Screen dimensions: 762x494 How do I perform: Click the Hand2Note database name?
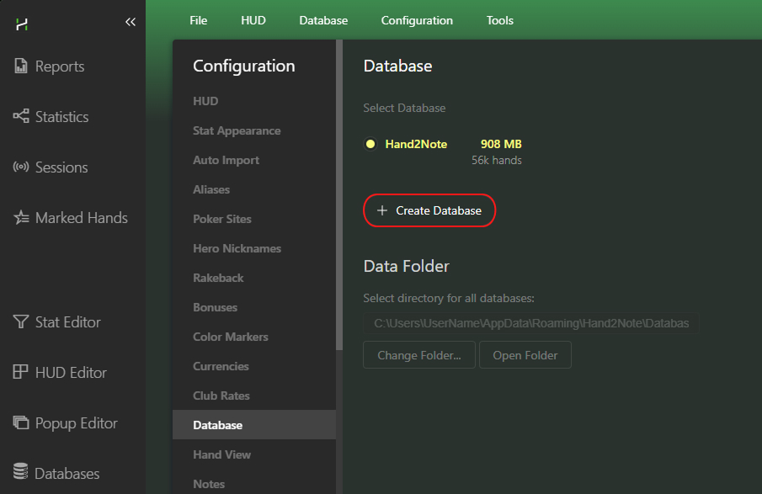tap(416, 144)
